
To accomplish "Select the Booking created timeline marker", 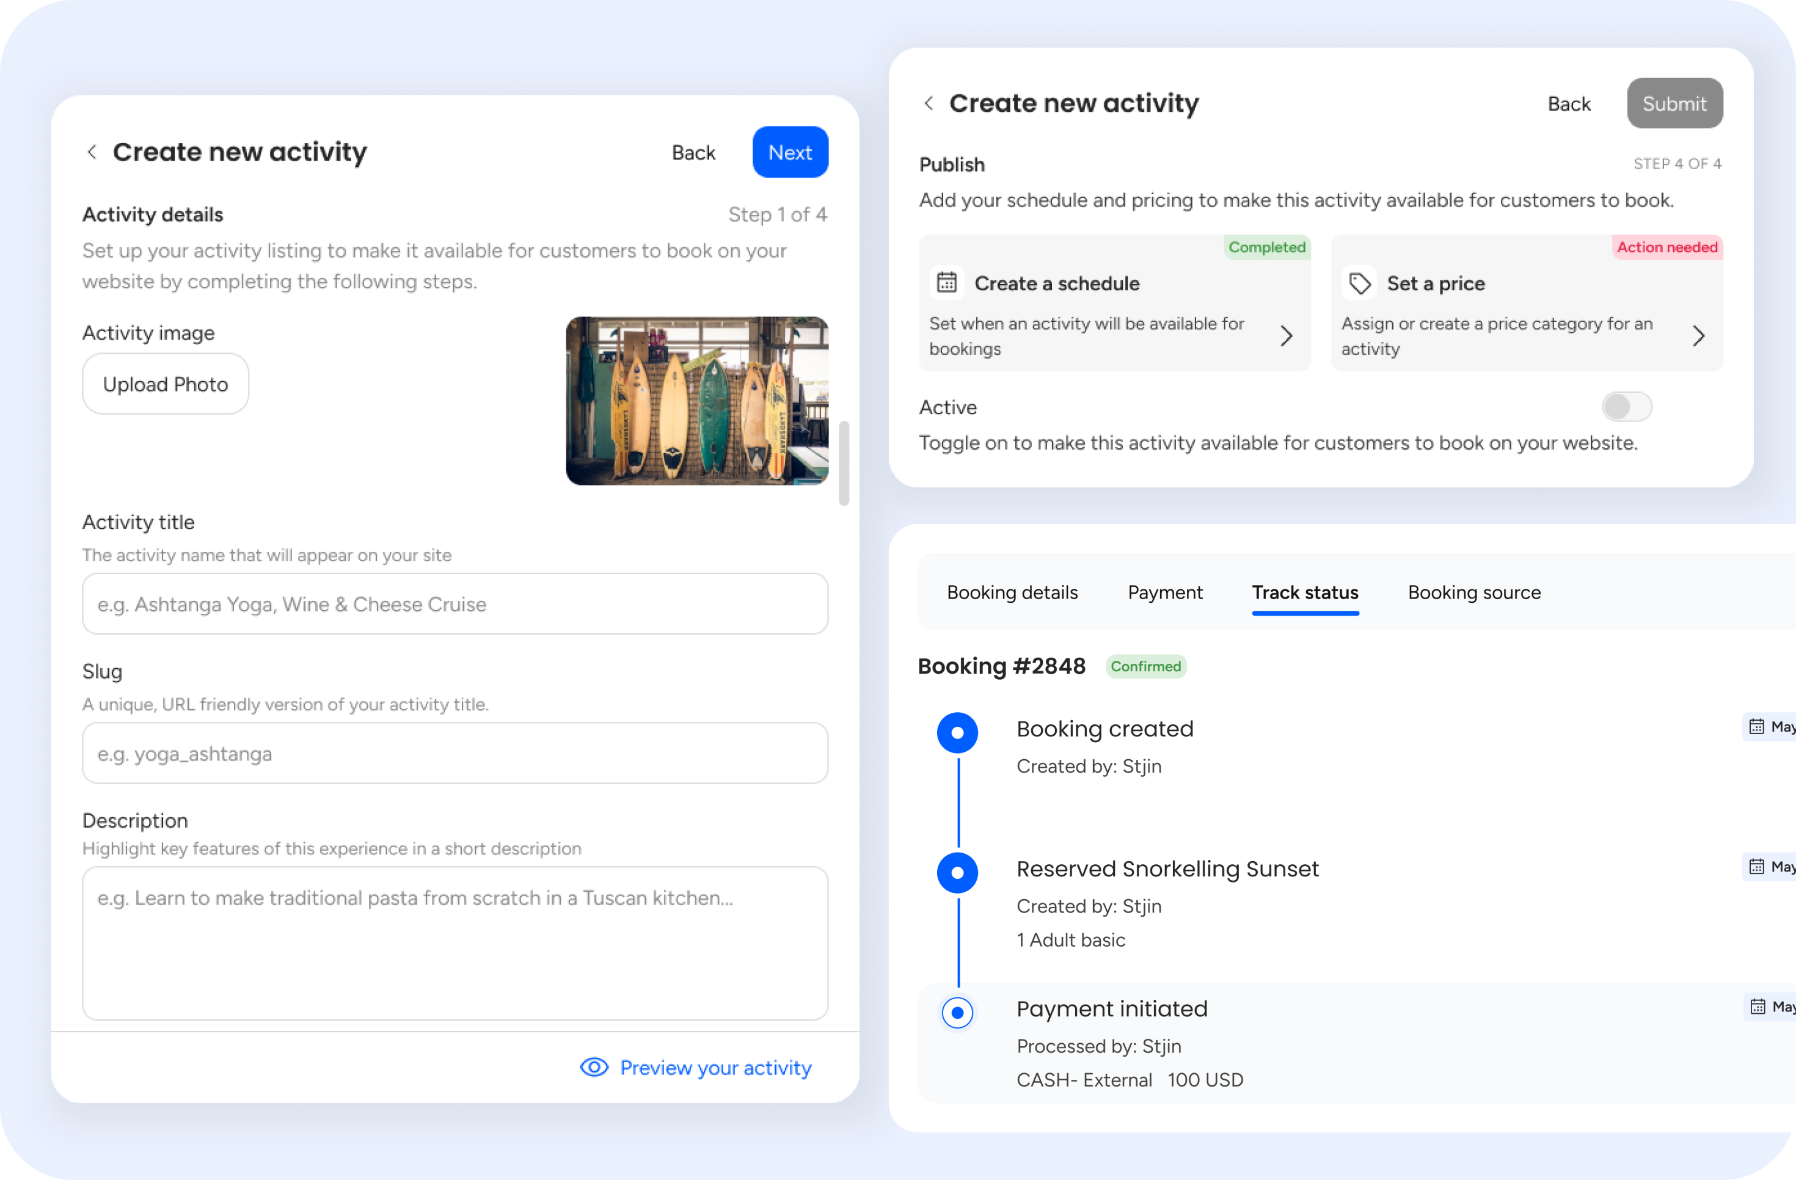I will click(958, 732).
